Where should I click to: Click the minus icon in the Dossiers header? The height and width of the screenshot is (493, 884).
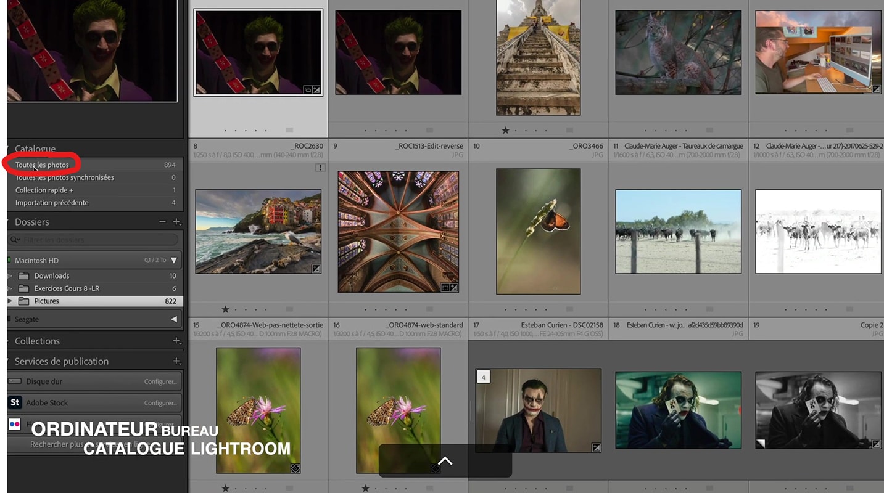coord(162,222)
